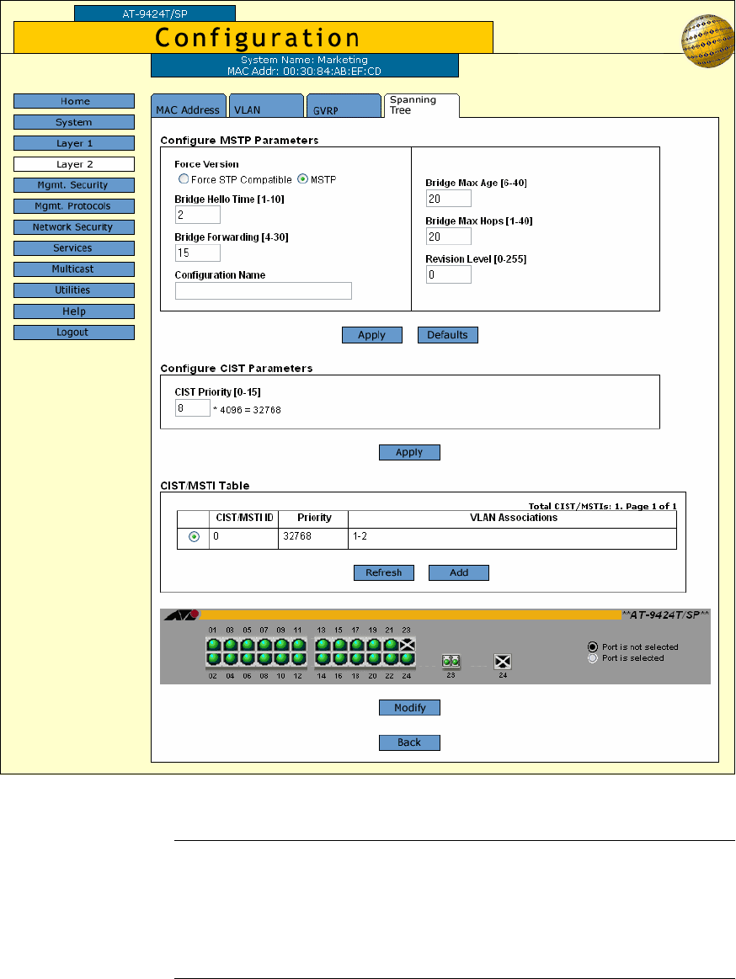Select port 03 on the switch diagram
Image resolution: width=736 pixels, height=979 pixels.
tap(231, 644)
